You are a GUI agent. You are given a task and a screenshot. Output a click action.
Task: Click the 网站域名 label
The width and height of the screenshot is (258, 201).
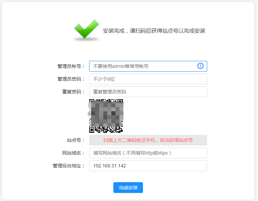[73, 153]
